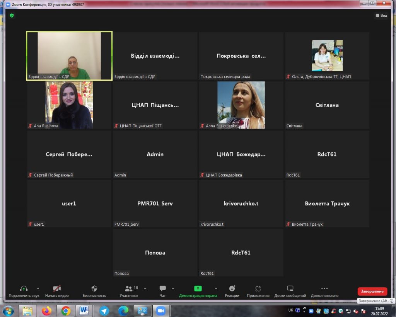Select Anna Shevchenko's video tile
The height and width of the screenshot is (317, 396).
pos(241,105)
